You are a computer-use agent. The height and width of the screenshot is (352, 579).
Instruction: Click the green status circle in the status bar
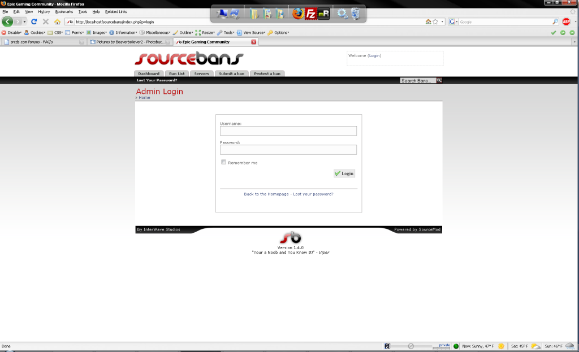click(x=456, y=346)
